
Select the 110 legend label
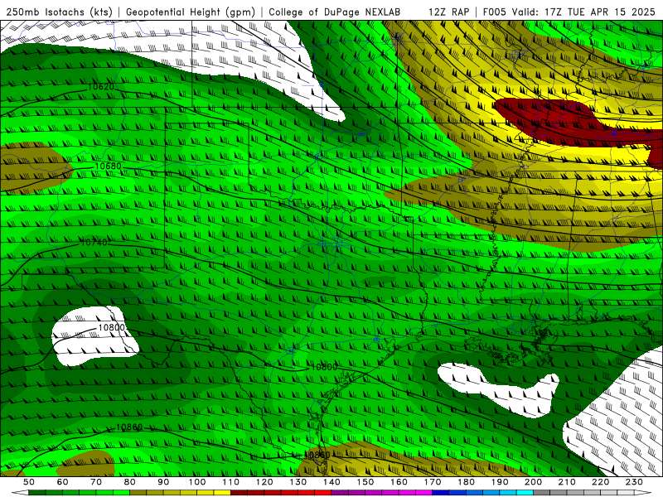tap(231, 482)
